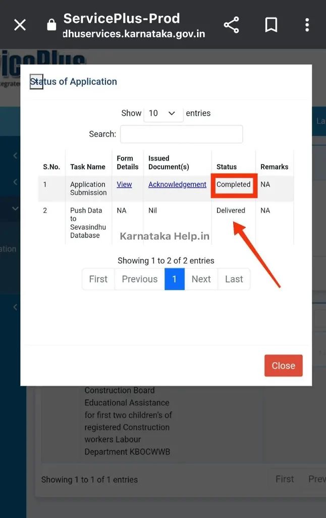Sort by Remarks column header

(274, 167)
